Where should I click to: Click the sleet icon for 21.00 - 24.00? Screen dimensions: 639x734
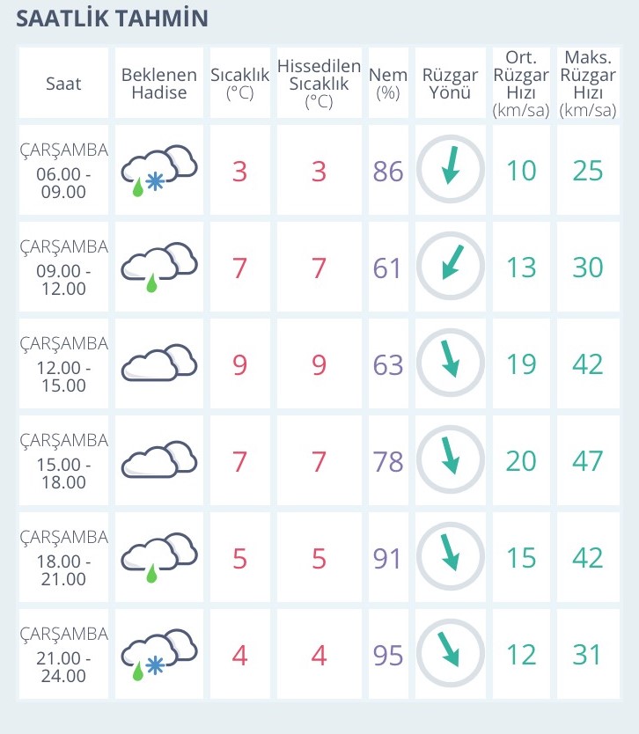[x=159, y=655]
